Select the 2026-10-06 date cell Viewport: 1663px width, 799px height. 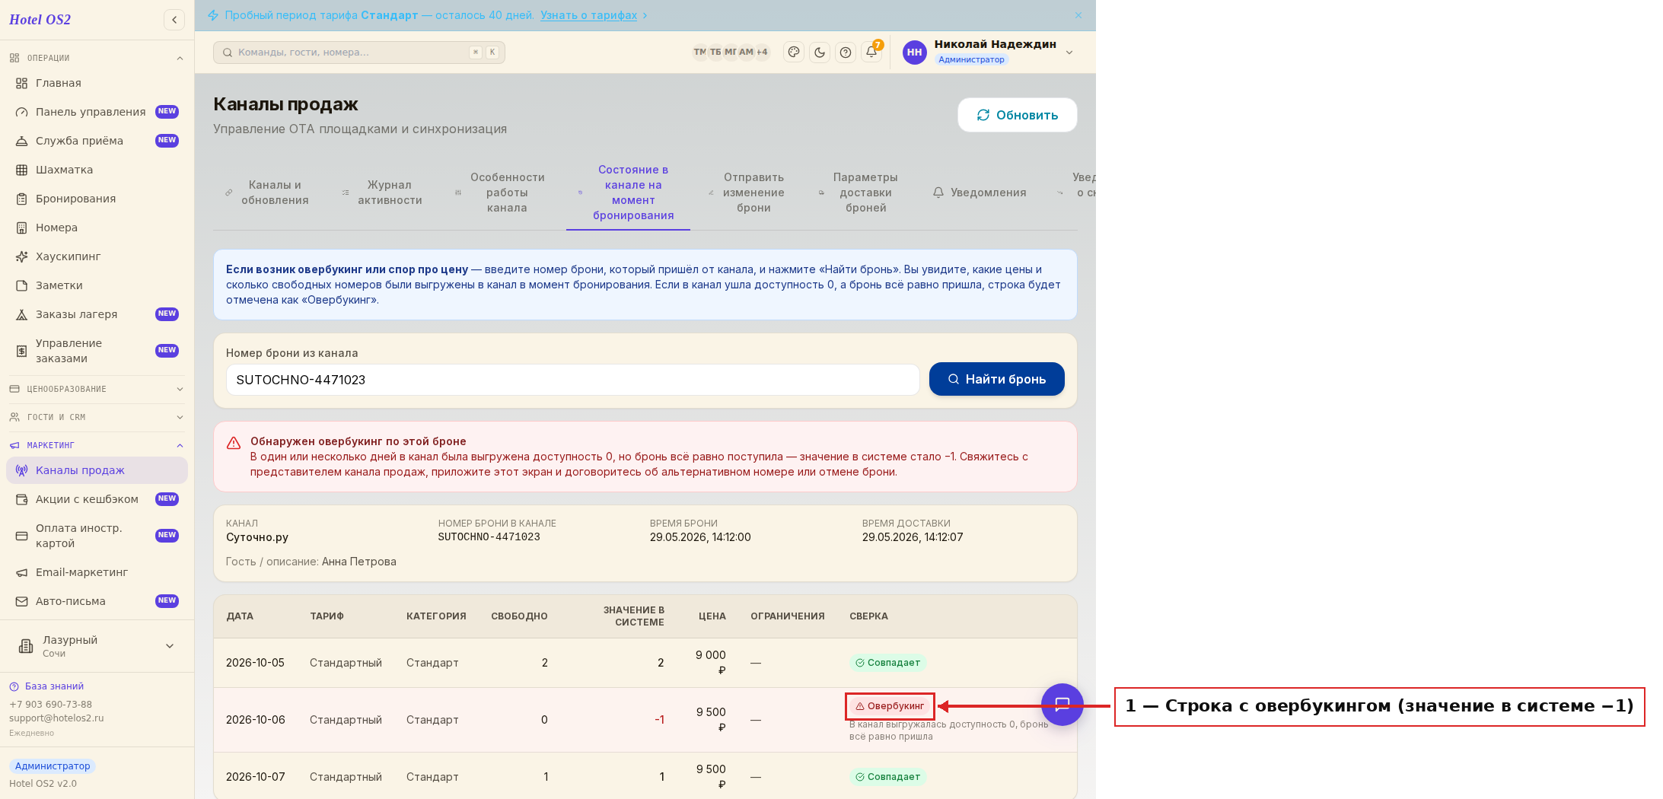(x=256, y=720)
